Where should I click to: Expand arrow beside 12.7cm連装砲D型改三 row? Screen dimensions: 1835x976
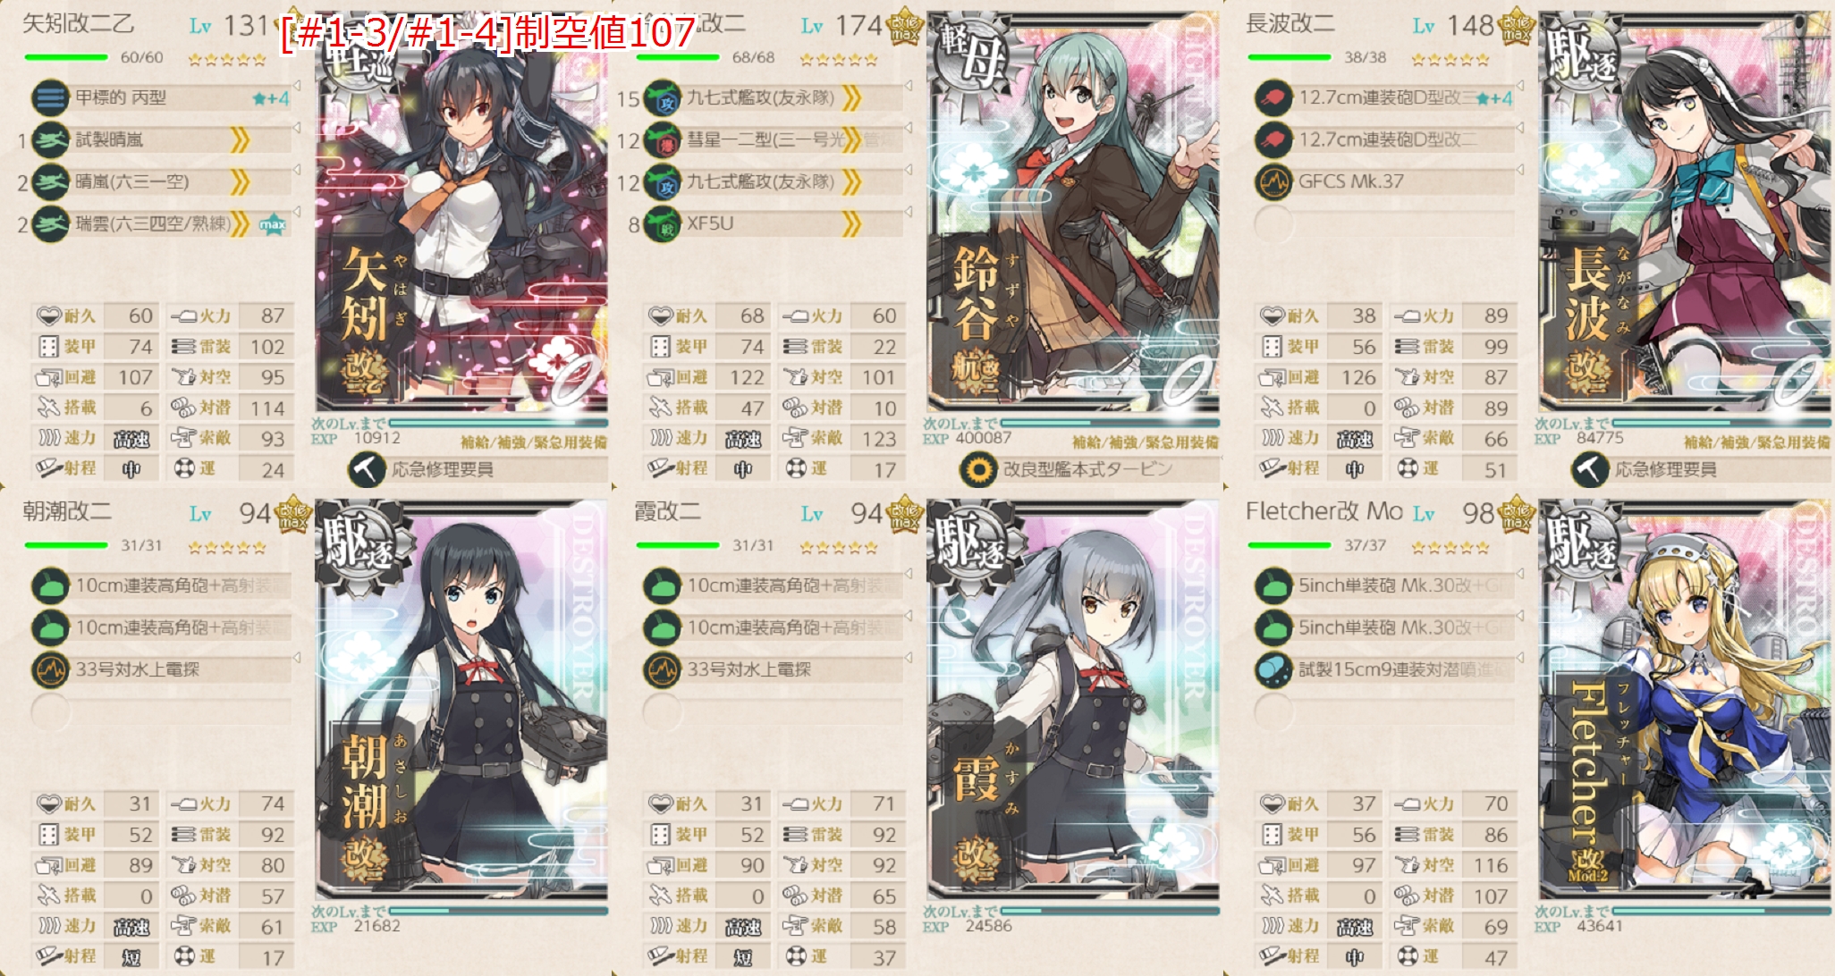tap(1520, 85)
